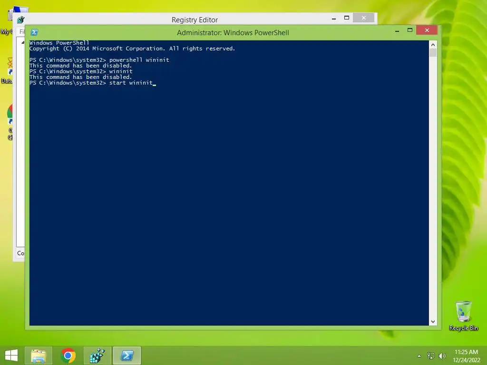Image resolution: width=487 pixels, height=365 pixels.
Task: Select PowerShell icon on the taskbar
Action: coord(127,355)
